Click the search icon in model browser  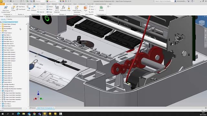pyautogui.click(x=26, y=16)
